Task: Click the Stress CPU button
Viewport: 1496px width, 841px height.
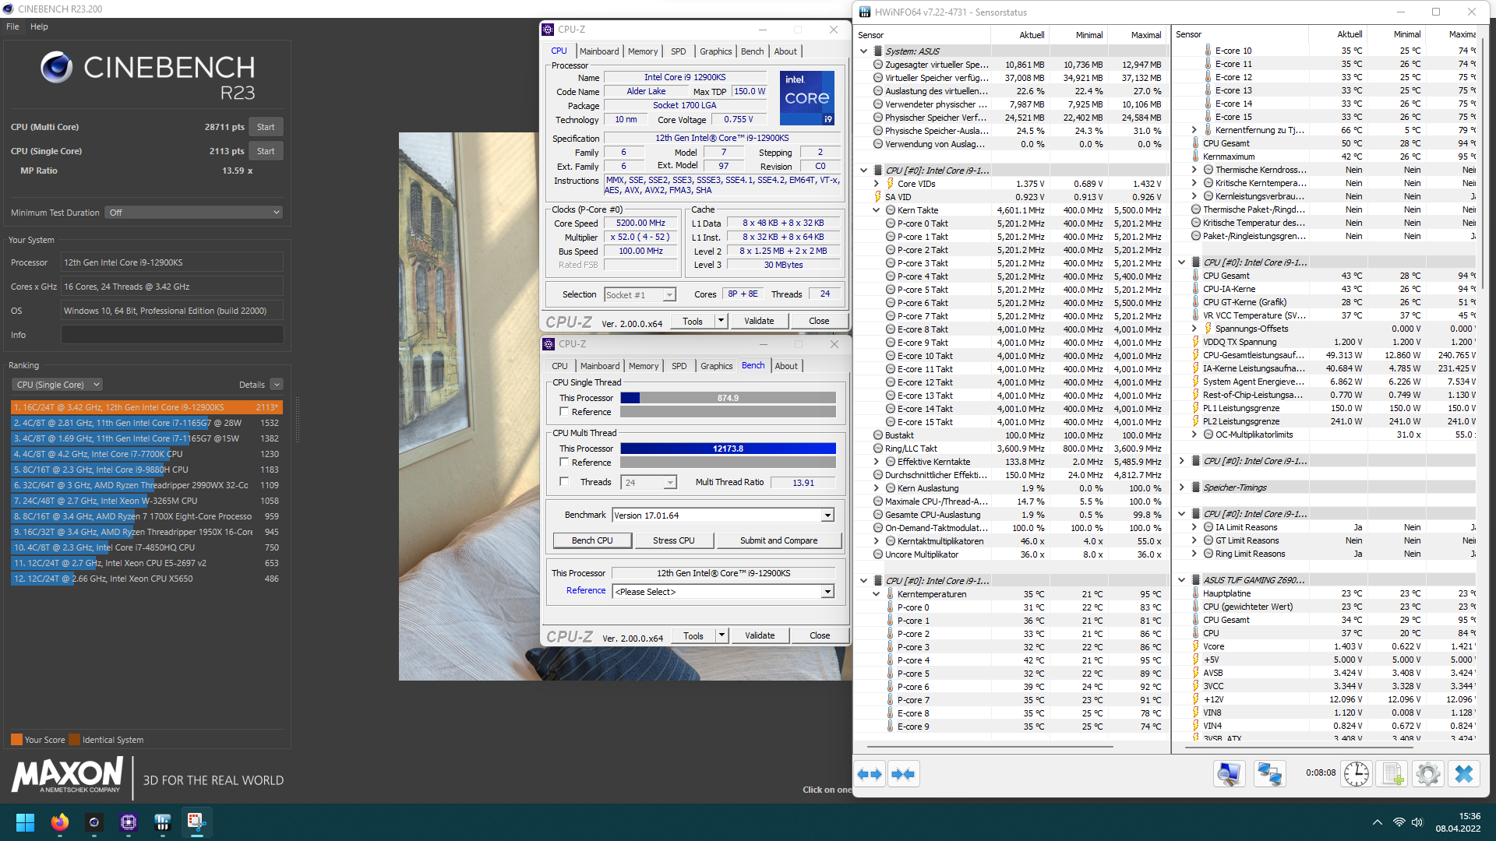Action: tap(673, 540)
